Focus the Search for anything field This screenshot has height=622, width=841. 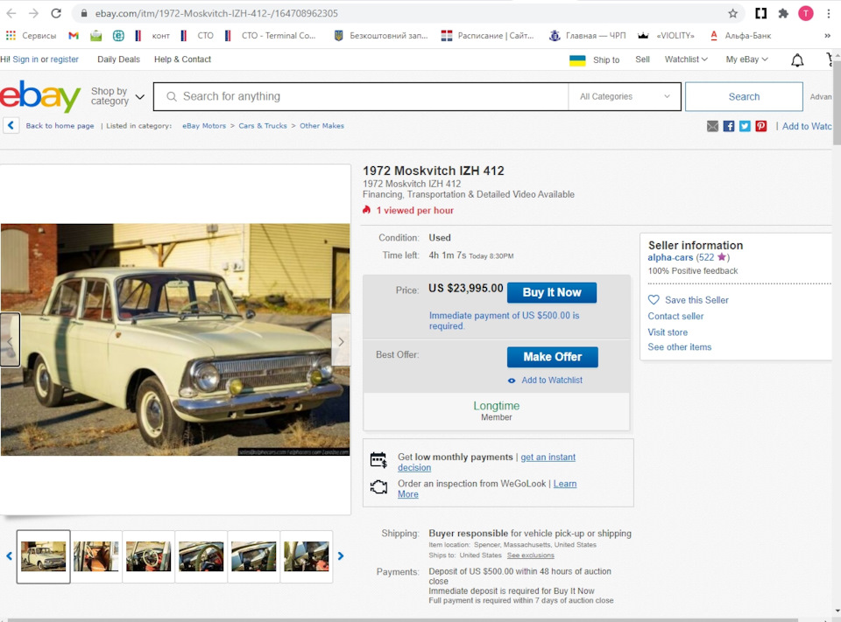[361, 96]
